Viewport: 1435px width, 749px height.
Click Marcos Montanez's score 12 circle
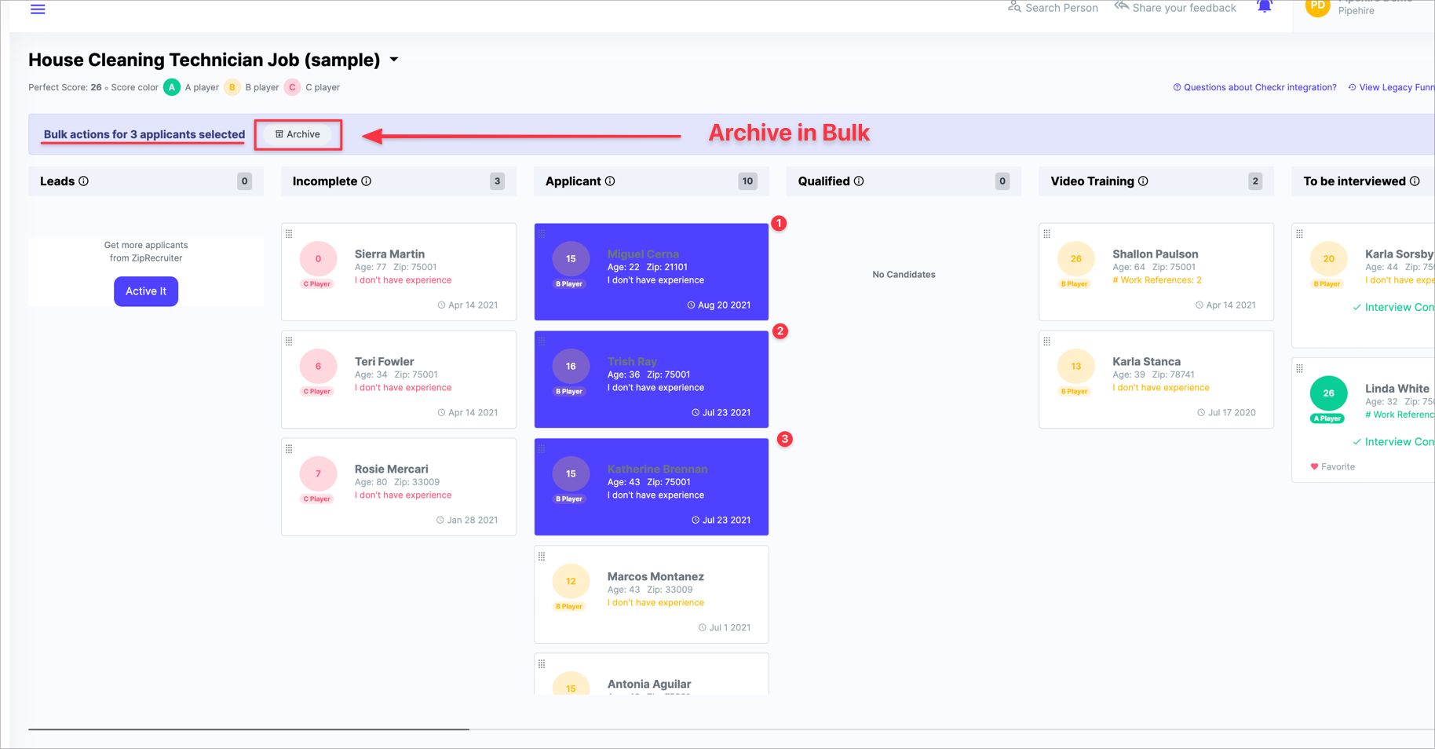pyautogui.click(x=571, y=581)
